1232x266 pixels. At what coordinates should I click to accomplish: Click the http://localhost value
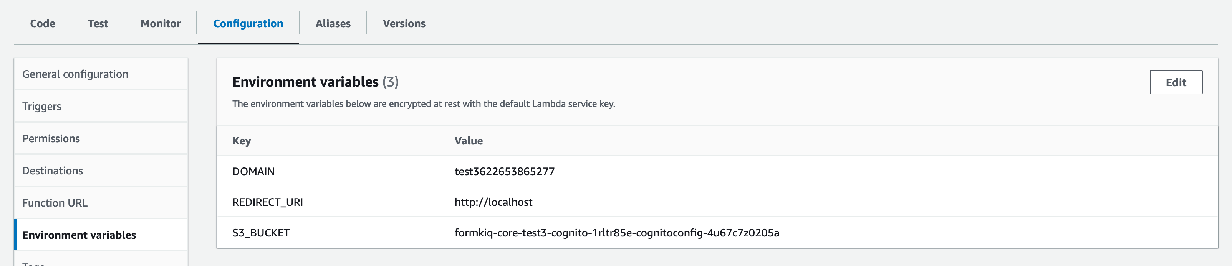[493, 202]
